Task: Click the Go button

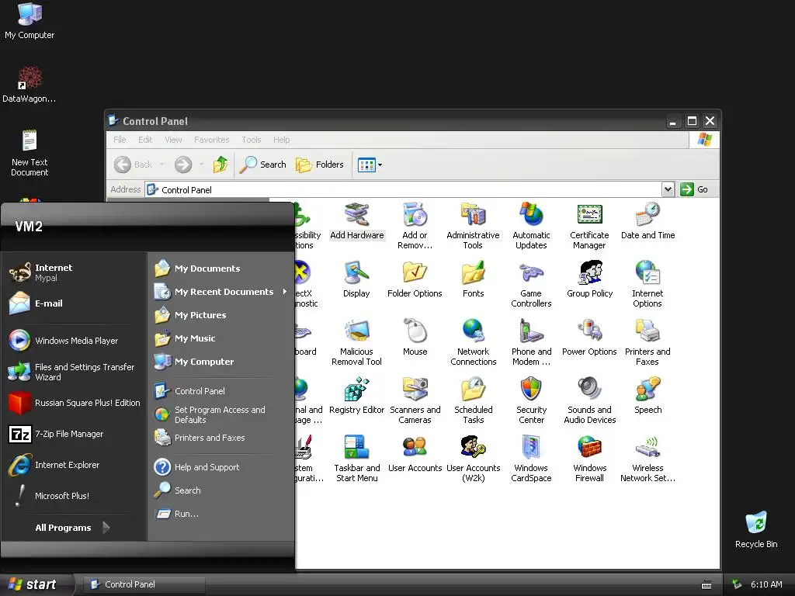Action: tap(694, 189)
